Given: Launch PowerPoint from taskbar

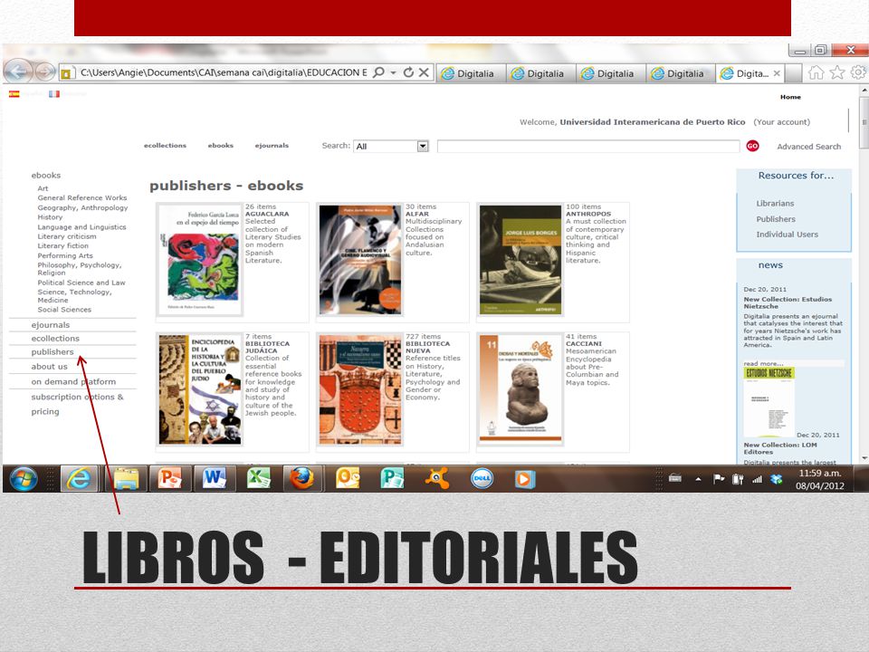Looking at the screenshot, I should 170,478.
